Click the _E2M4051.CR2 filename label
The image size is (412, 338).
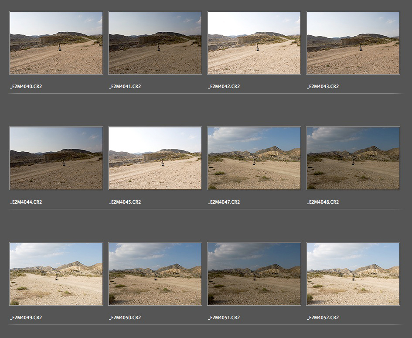[224, 318]
